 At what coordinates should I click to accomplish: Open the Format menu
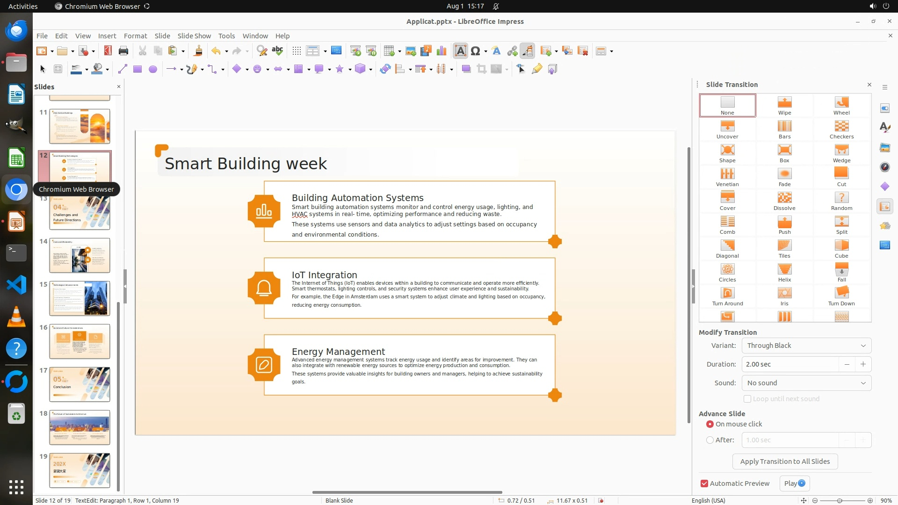pyautogui.click(x=135, y=36)
